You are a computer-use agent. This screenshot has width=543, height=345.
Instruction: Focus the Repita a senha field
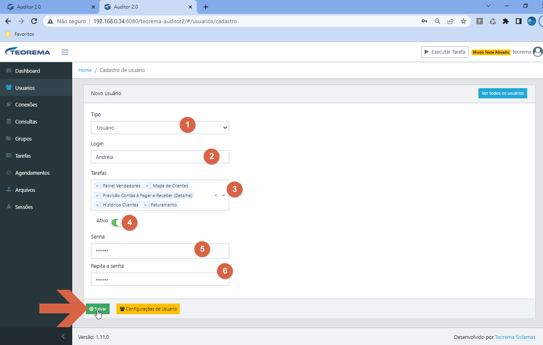160,279
